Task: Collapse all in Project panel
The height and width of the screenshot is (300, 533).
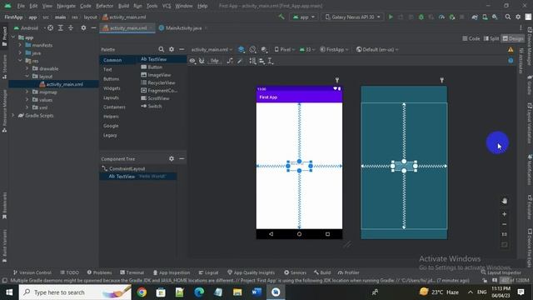Action: pyautogui.click(x=71, y=27)
